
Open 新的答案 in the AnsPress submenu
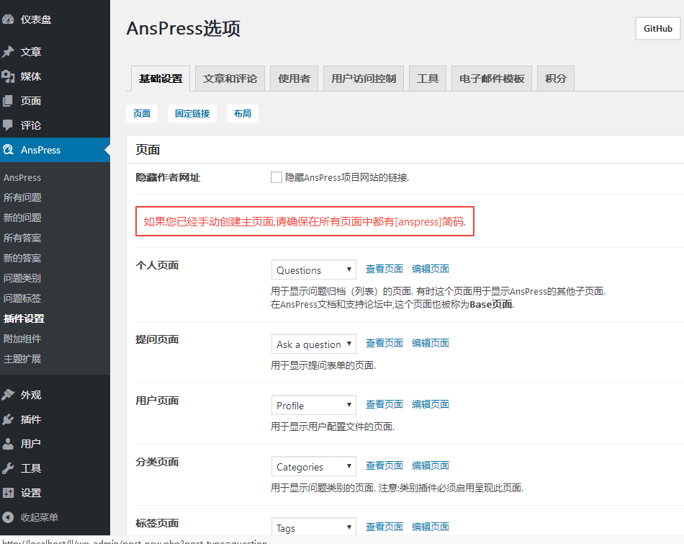click(x=22, y=258)
